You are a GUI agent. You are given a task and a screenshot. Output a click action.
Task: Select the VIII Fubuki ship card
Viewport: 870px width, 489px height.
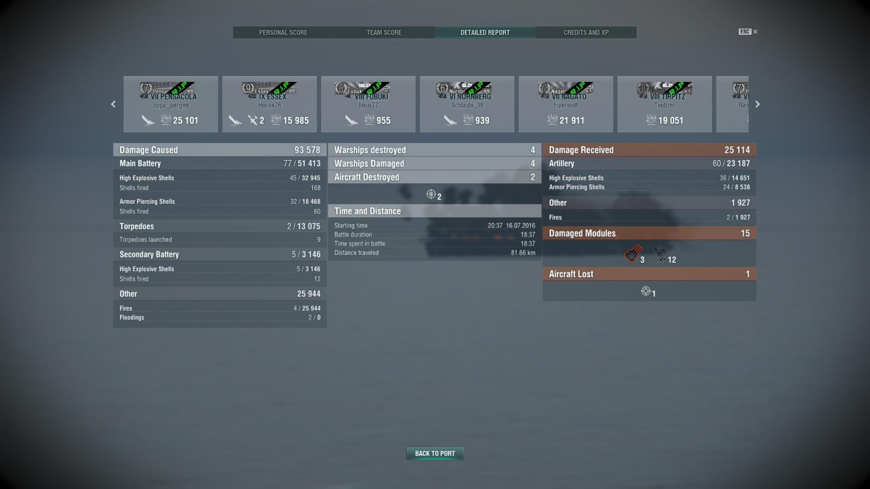coord(368,104)
